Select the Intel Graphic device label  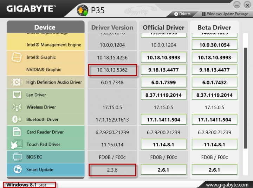coord(41,57)
